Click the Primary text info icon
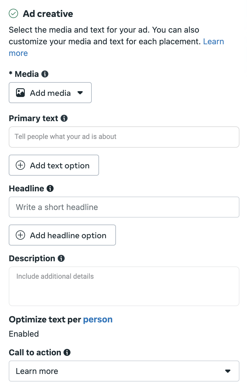The height and width of the screenshot is (392, 247). (x=64, y=118)
